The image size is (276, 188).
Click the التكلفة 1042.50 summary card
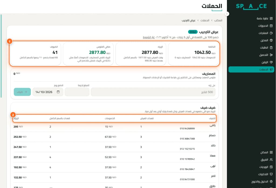click(194, 54)
